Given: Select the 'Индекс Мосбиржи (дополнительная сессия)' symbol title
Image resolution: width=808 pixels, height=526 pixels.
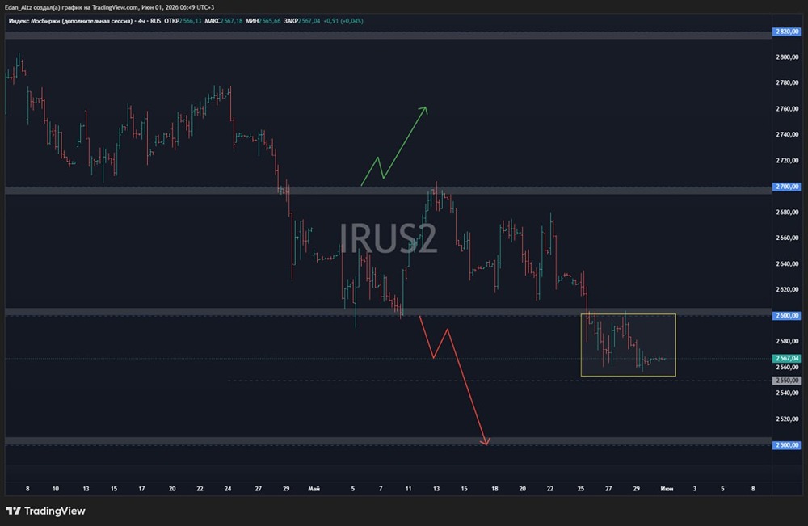Looking at the screenshot, I should [70, 21].
